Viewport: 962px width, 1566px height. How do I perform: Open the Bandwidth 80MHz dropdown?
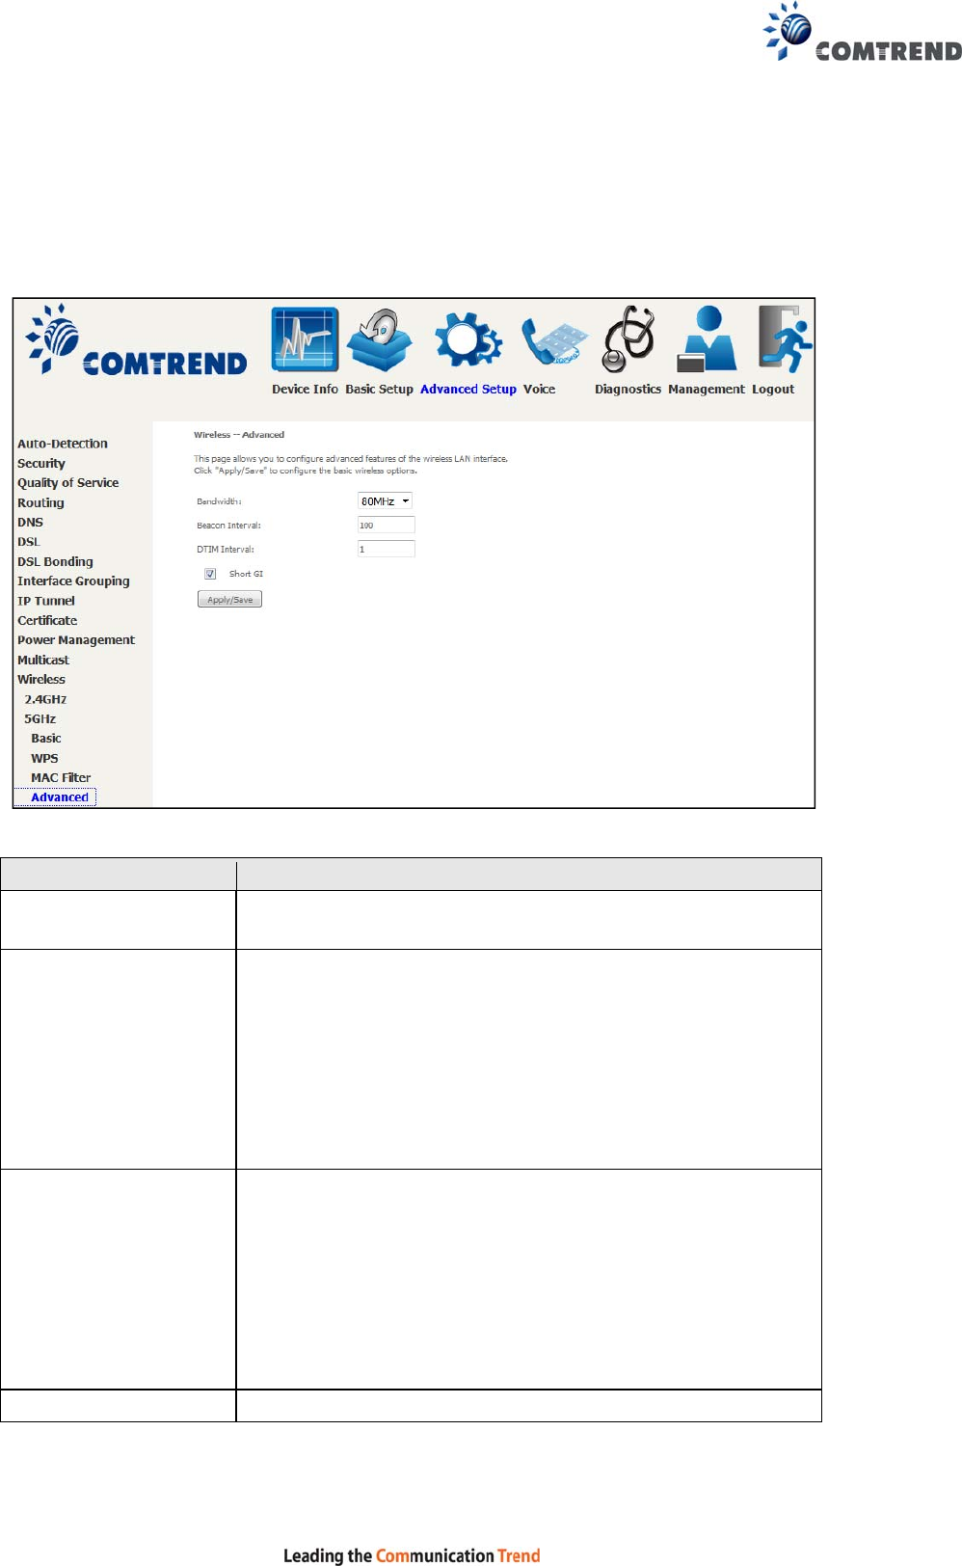coord(385,501)
